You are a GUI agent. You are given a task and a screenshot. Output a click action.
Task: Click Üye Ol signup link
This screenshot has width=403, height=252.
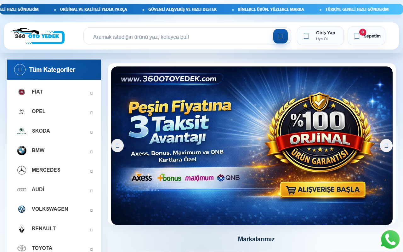(x=322, y=39)
